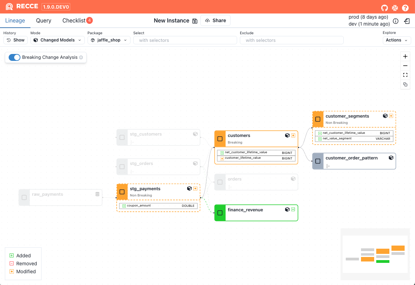Click modified icon on customer_segments node
415x285 pixels.
(x=391, y=116)
